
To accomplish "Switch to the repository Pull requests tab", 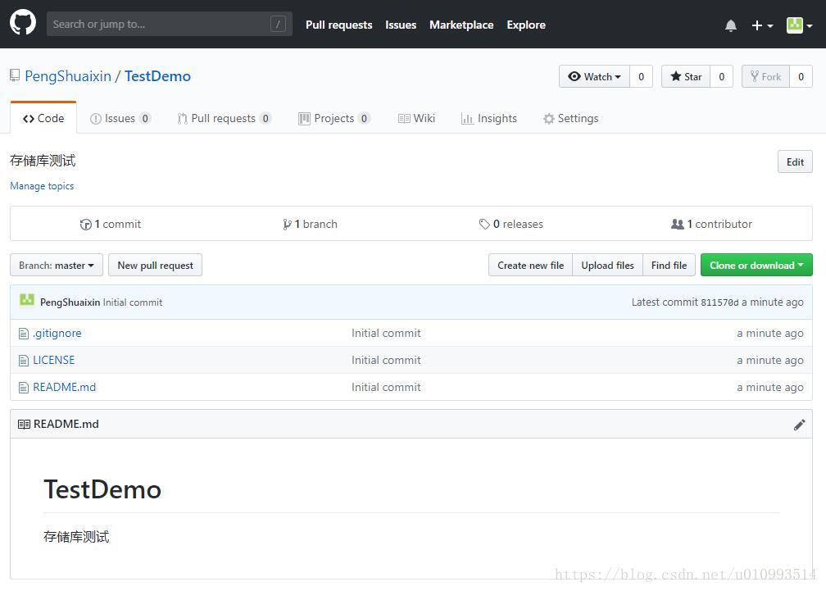I will (225, 118).
